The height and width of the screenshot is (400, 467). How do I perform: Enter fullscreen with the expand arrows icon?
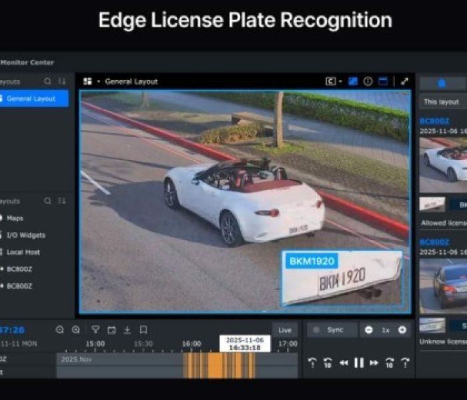(x=404, y=81)
